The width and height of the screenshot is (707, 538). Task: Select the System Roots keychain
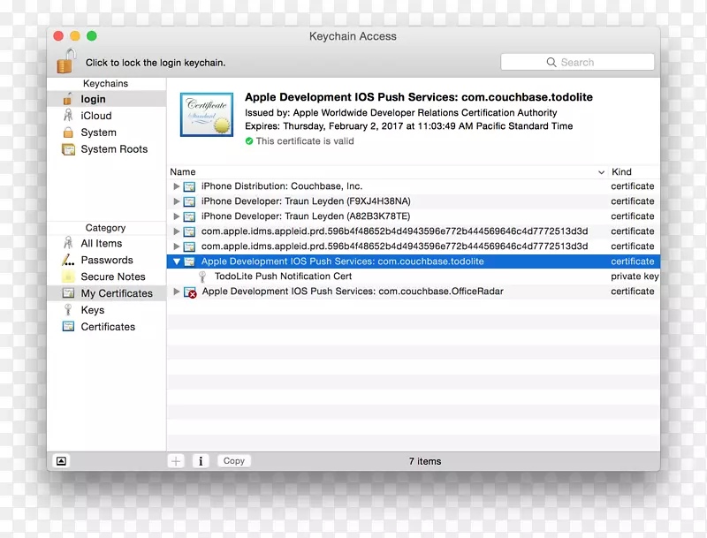point(113,149)
